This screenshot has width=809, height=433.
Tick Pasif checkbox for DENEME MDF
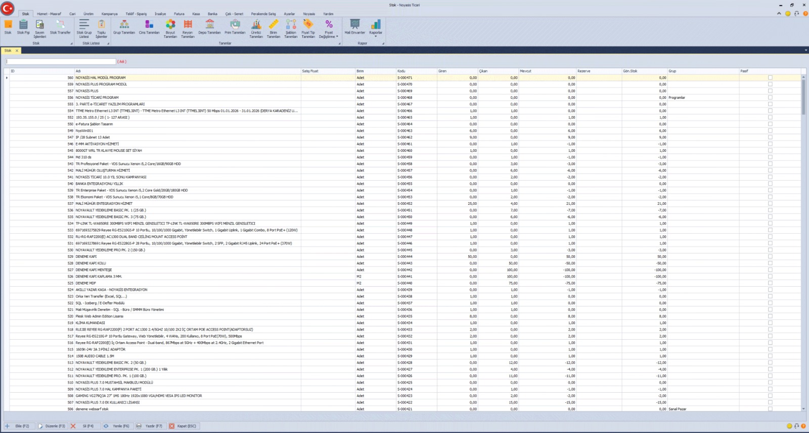click(x=770, y=283)
